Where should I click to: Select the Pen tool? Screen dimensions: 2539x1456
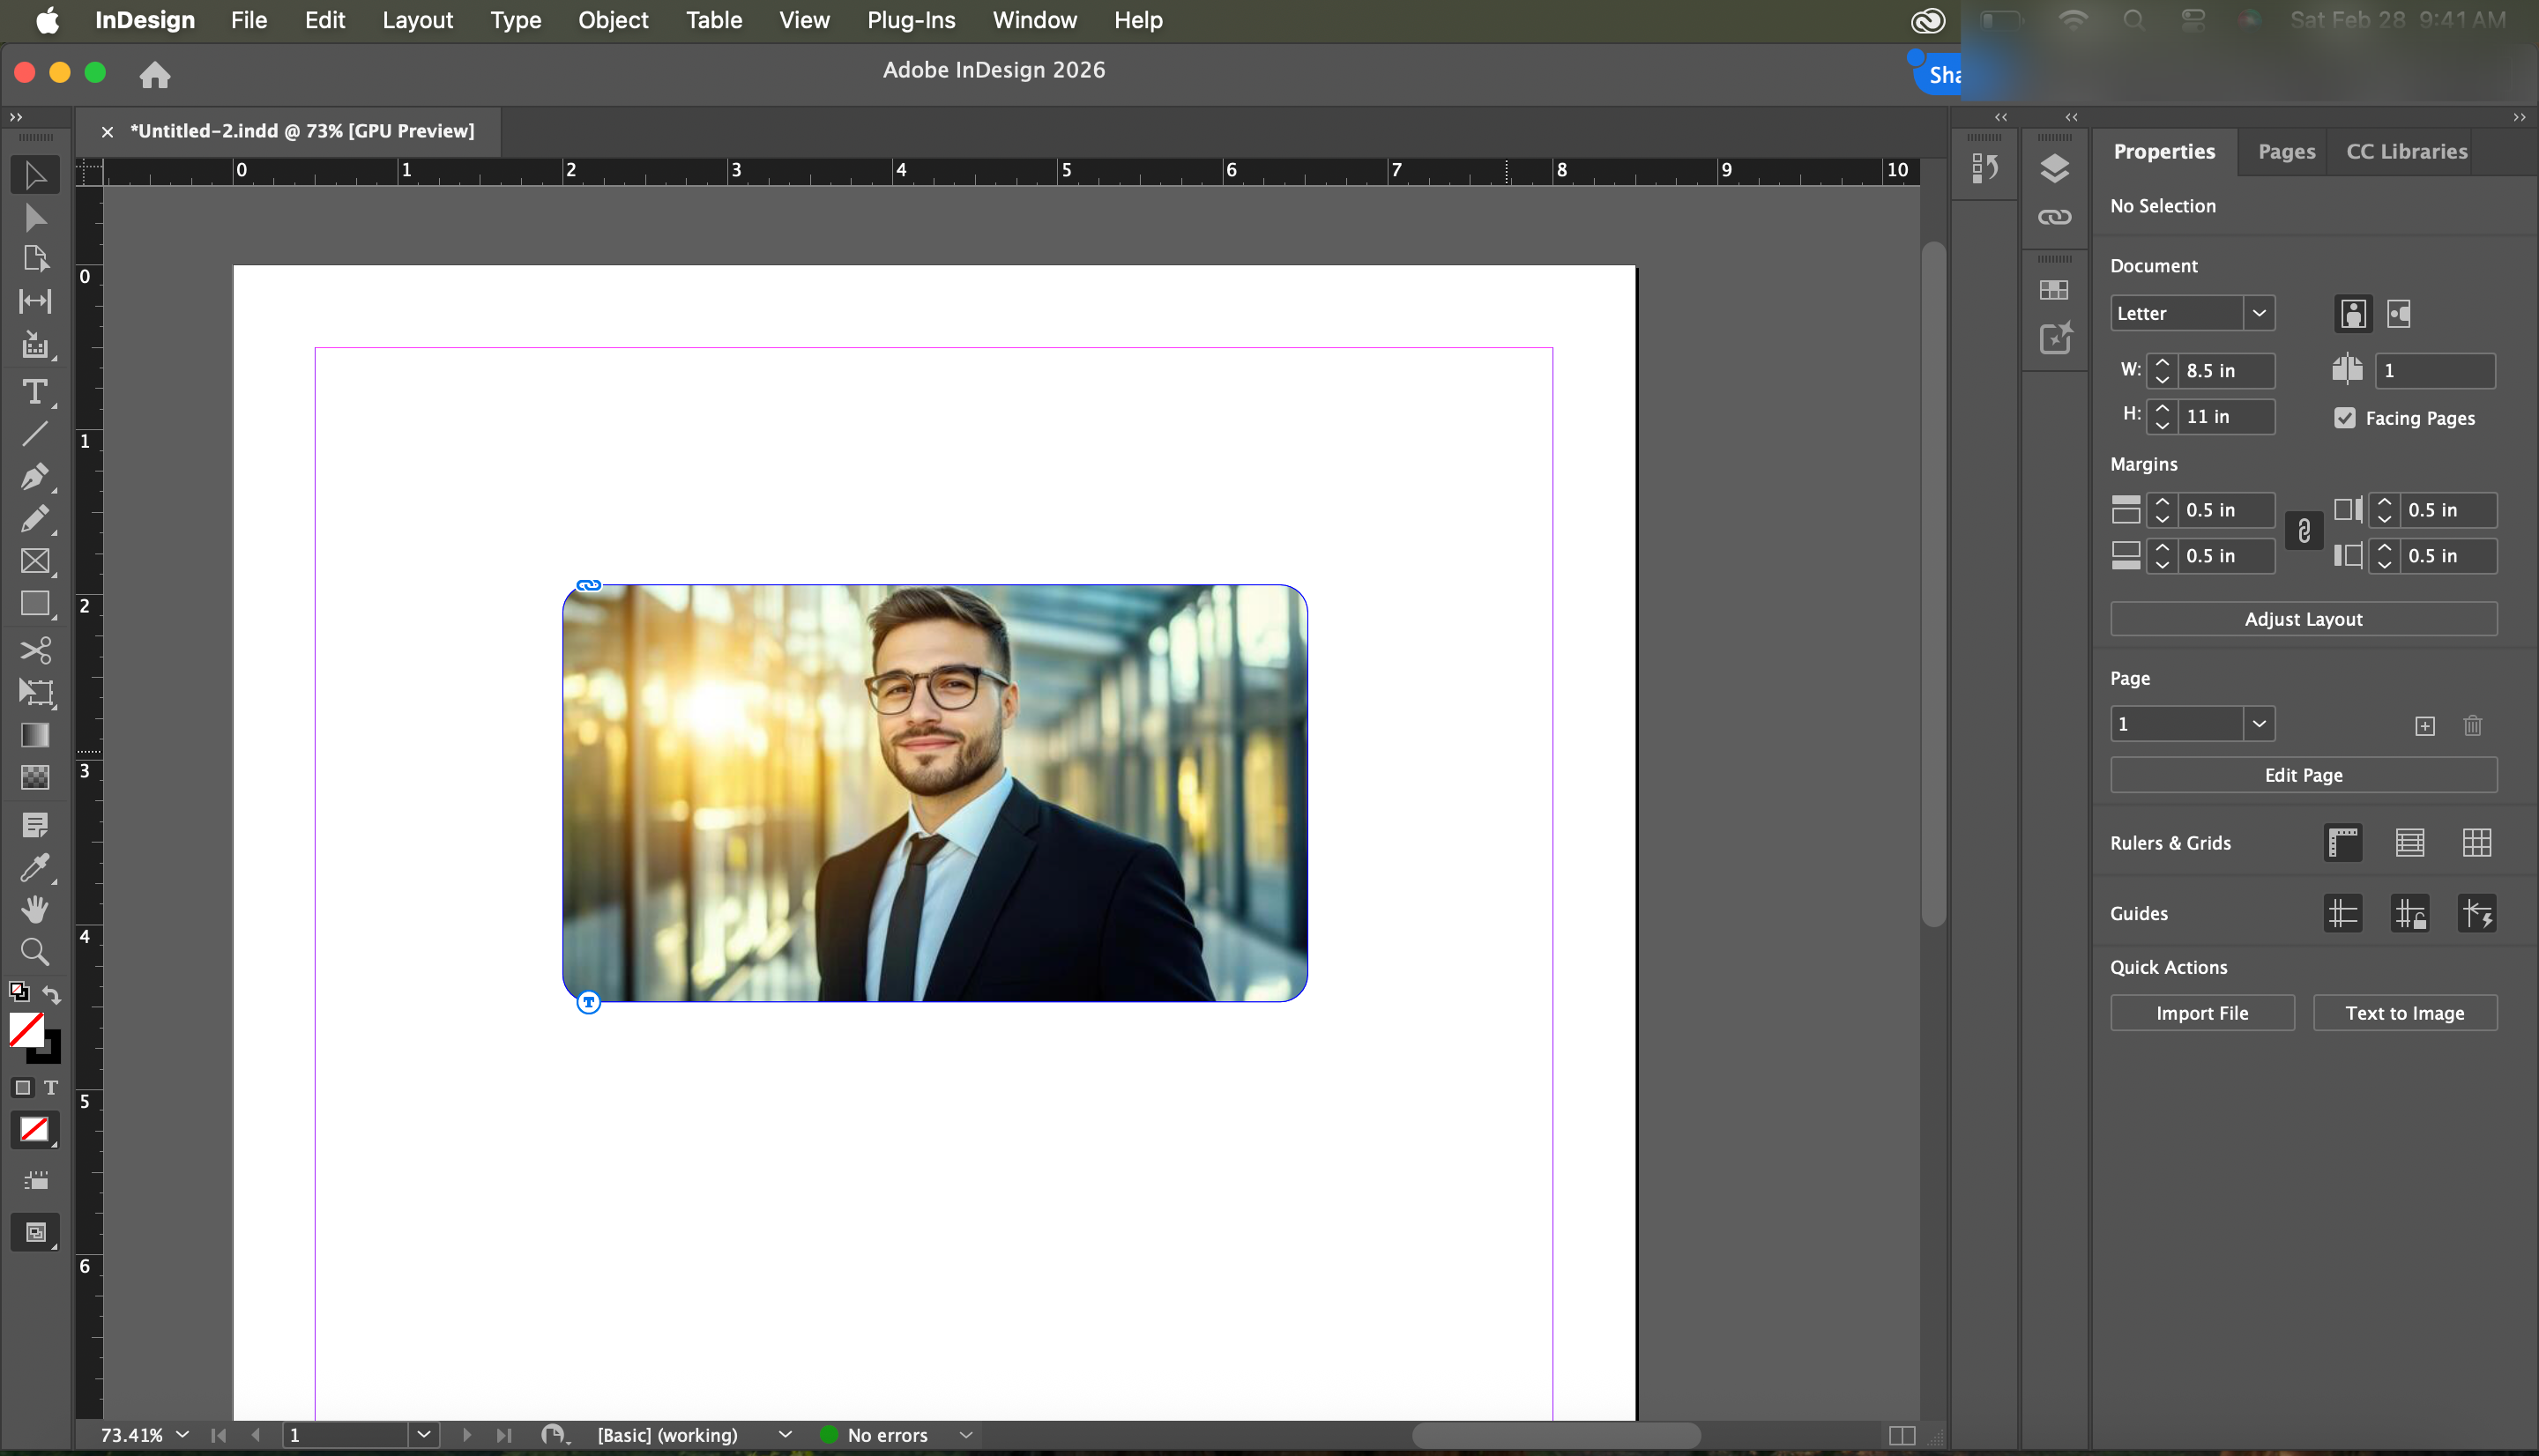point(35,476)
